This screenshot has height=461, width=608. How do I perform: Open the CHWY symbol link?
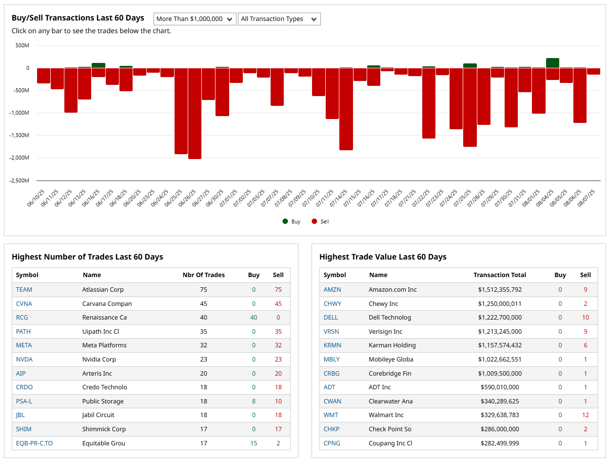coord(333,303)
